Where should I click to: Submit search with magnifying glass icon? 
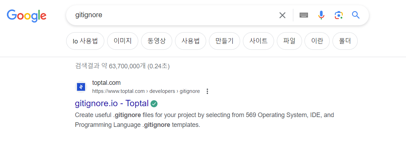[356, 15]
